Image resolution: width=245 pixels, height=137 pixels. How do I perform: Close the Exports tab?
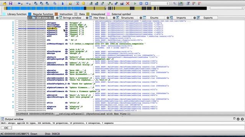click(195, 18)
